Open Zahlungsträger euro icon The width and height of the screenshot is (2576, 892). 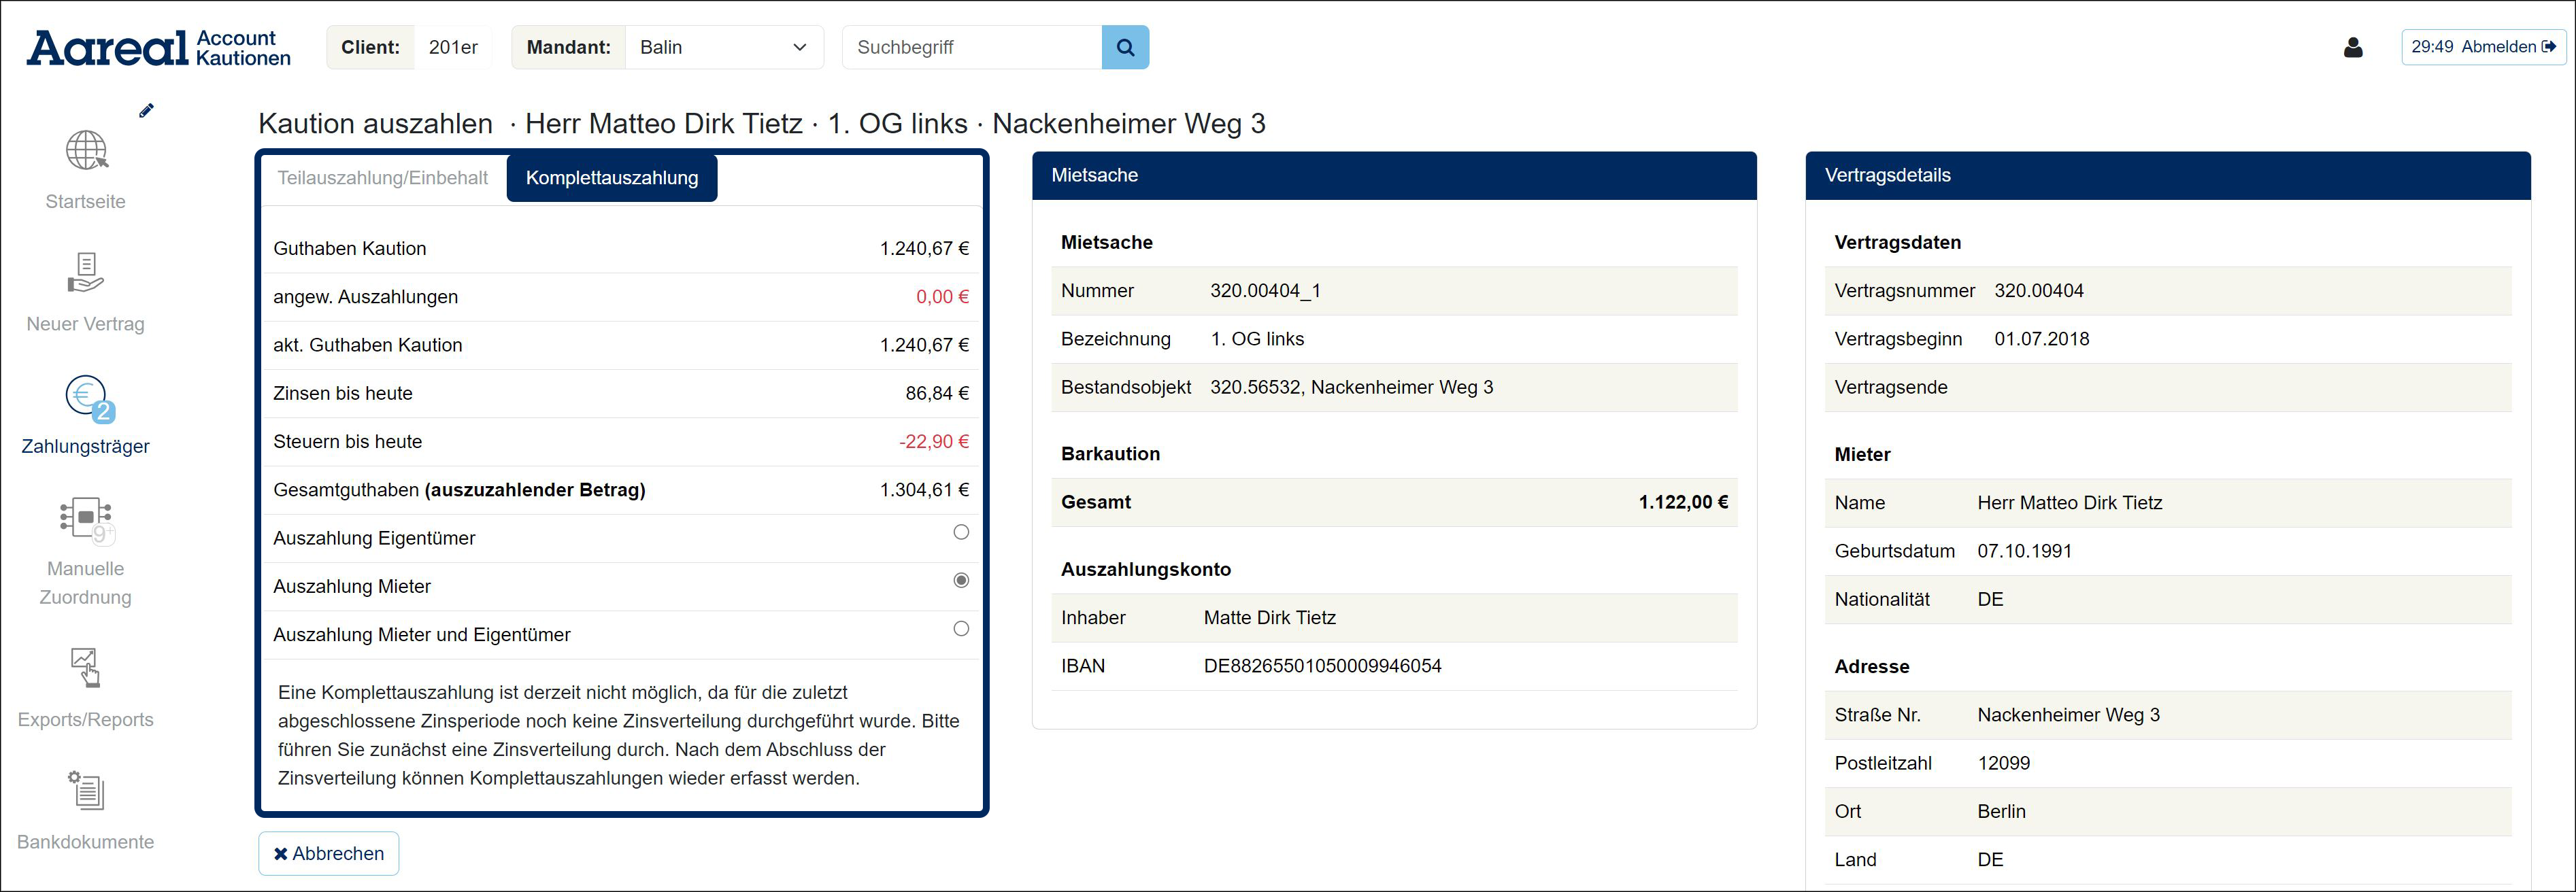tap(88, 397)
